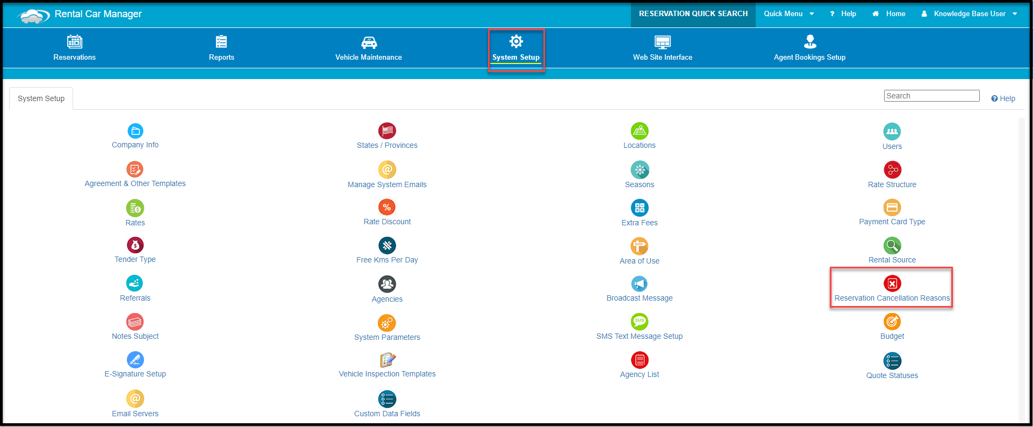Open the Reports menu
Viewport: 1033px width, 427px height.
point(221,48)
